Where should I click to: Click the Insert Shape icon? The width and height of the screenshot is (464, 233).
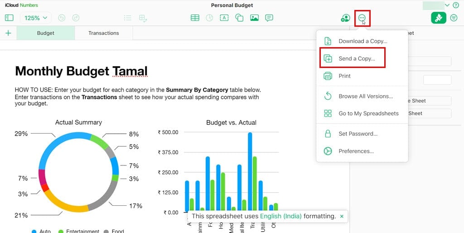(239, 18)
